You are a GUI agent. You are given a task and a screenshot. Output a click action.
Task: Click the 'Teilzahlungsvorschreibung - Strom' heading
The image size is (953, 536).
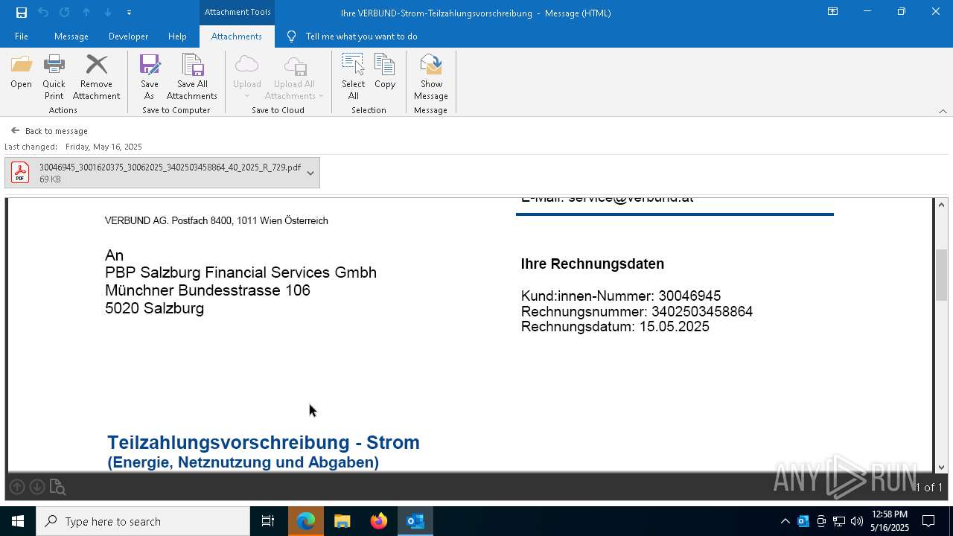(264, 442)
